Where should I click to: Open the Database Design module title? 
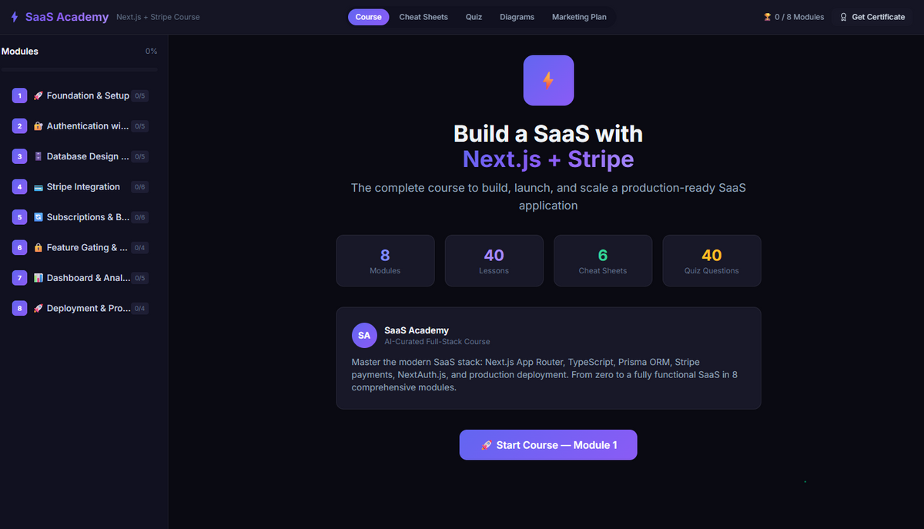88,156
